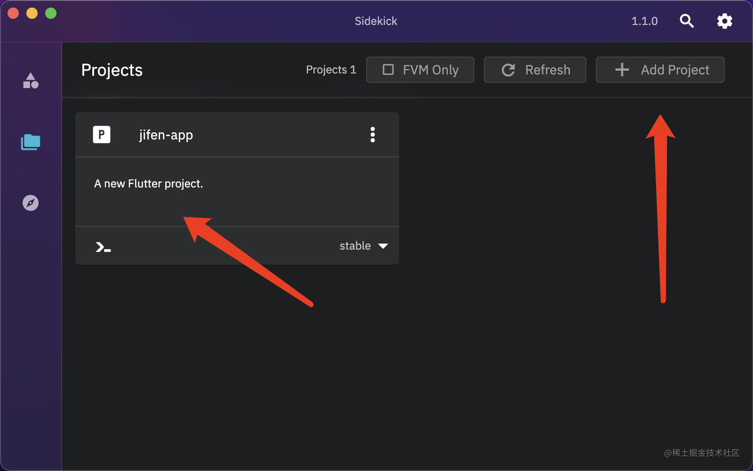Close the Sidekick window

tap(13, 13)
